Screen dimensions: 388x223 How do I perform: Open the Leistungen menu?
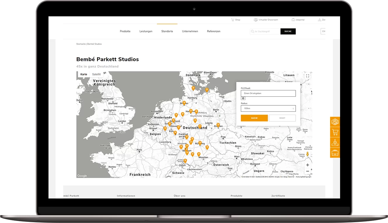(146, 31)
